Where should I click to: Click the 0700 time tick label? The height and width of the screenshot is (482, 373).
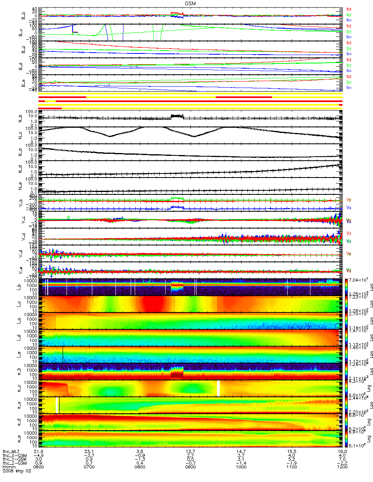89,467
